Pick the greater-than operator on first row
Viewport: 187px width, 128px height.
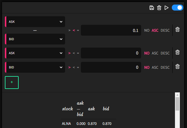(x=69, y=30)
